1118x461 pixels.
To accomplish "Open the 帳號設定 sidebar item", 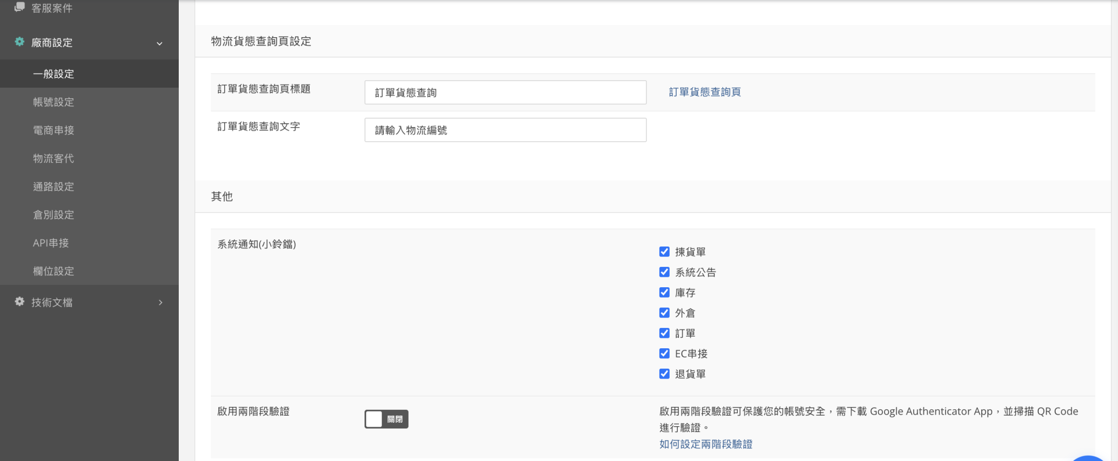I will pos(54,102).
